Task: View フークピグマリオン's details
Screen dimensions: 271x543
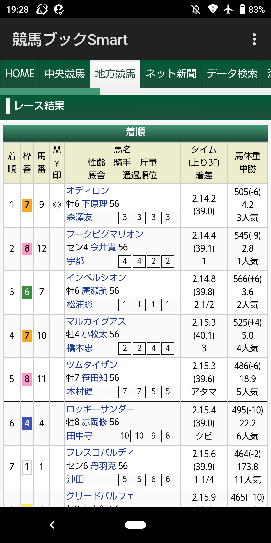Action: coord(105,234)
